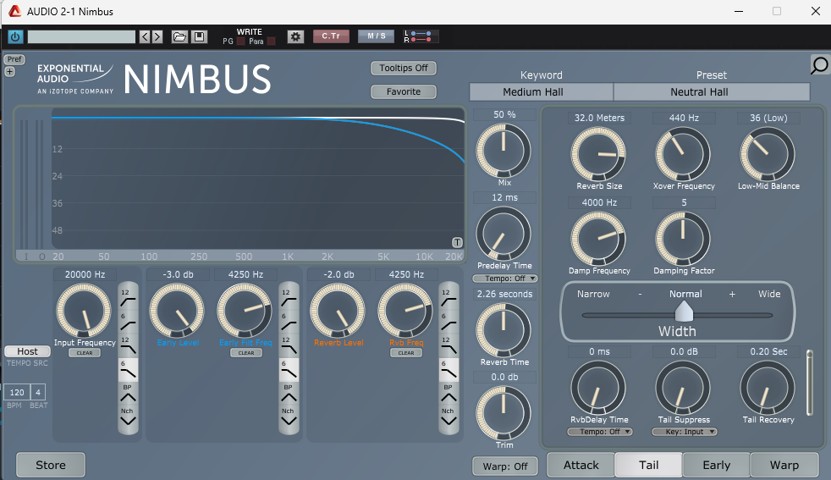This screenshot has height=480, width=831.
Task: Open the magnifier search icon
Action: [820, 65]
